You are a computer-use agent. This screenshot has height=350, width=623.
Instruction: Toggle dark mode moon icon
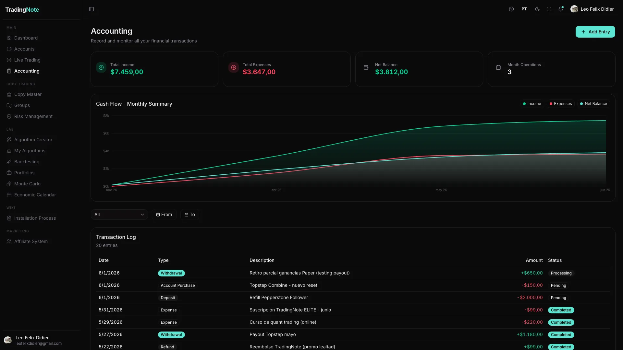click(537, 9)
